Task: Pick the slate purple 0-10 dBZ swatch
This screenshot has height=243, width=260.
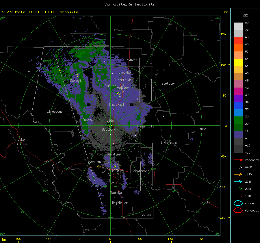Action: click(238, 135)
